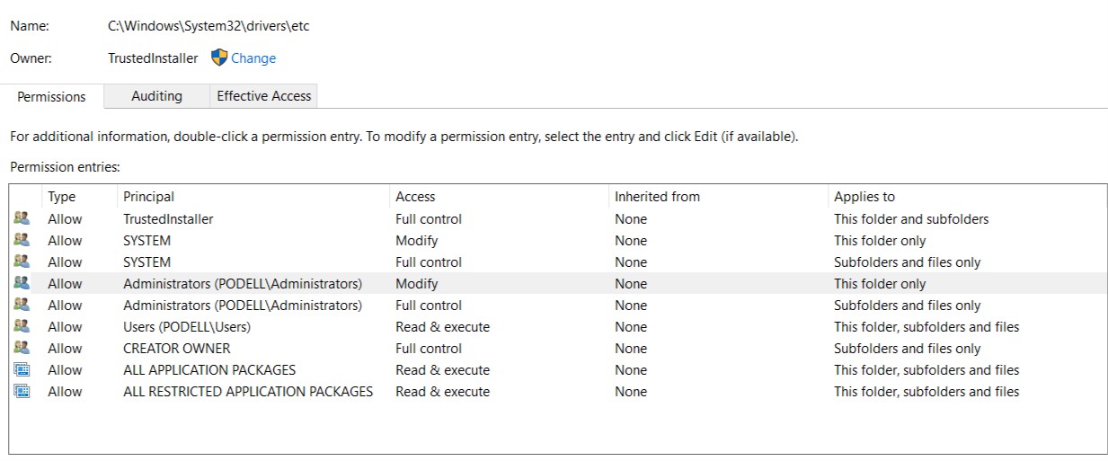Change the owner via Change link
Screen dimensions: 1108x461
tap(253, 58)
